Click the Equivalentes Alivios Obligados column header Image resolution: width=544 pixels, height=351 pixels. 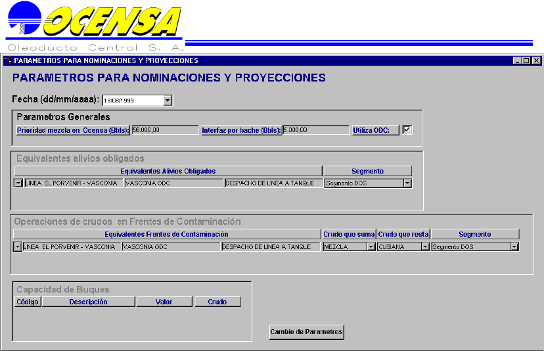coord(168,171)
